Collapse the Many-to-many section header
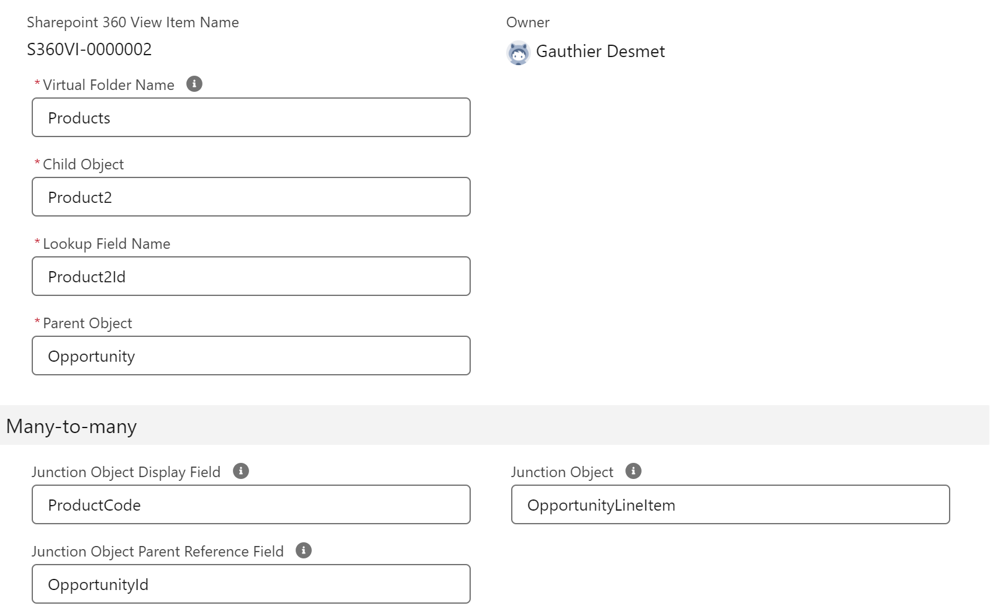Image resolution: width=990 pixels, height=613 pixels. (71, 426)
